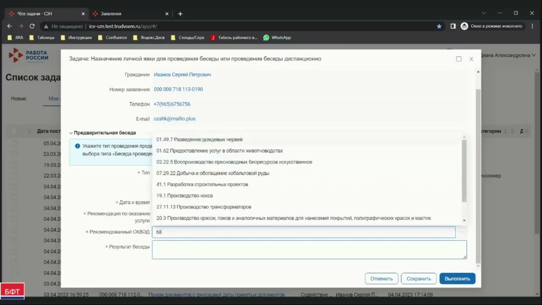
Task: Open ОКВЭД picker with ellipsis button
Action: pyautogui.click(x=461, y=232)
